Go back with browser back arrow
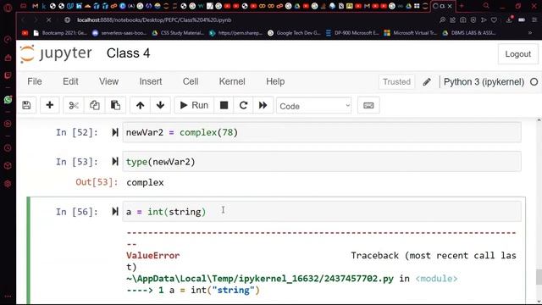This screenshot has width=542, height=305. click(24, 20)
